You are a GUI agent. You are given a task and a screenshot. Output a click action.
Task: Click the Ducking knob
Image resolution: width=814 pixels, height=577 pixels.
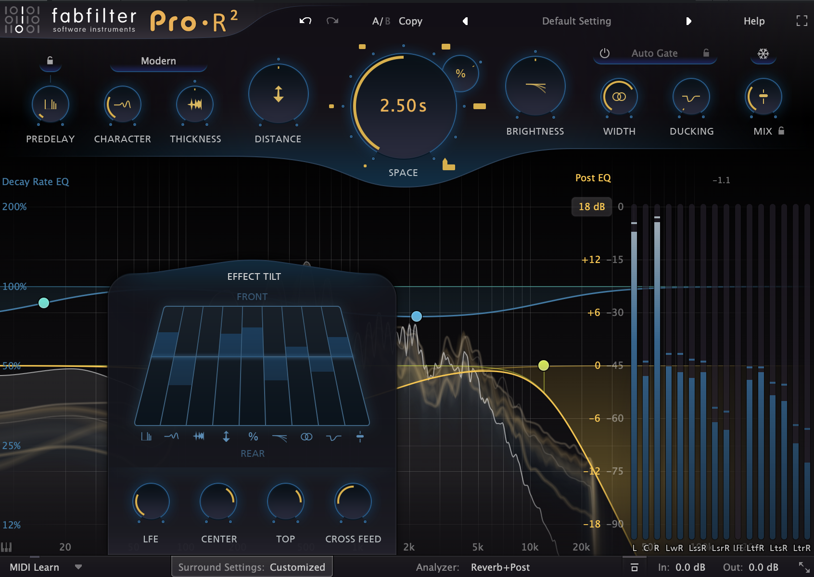click(x=691, y=97)
